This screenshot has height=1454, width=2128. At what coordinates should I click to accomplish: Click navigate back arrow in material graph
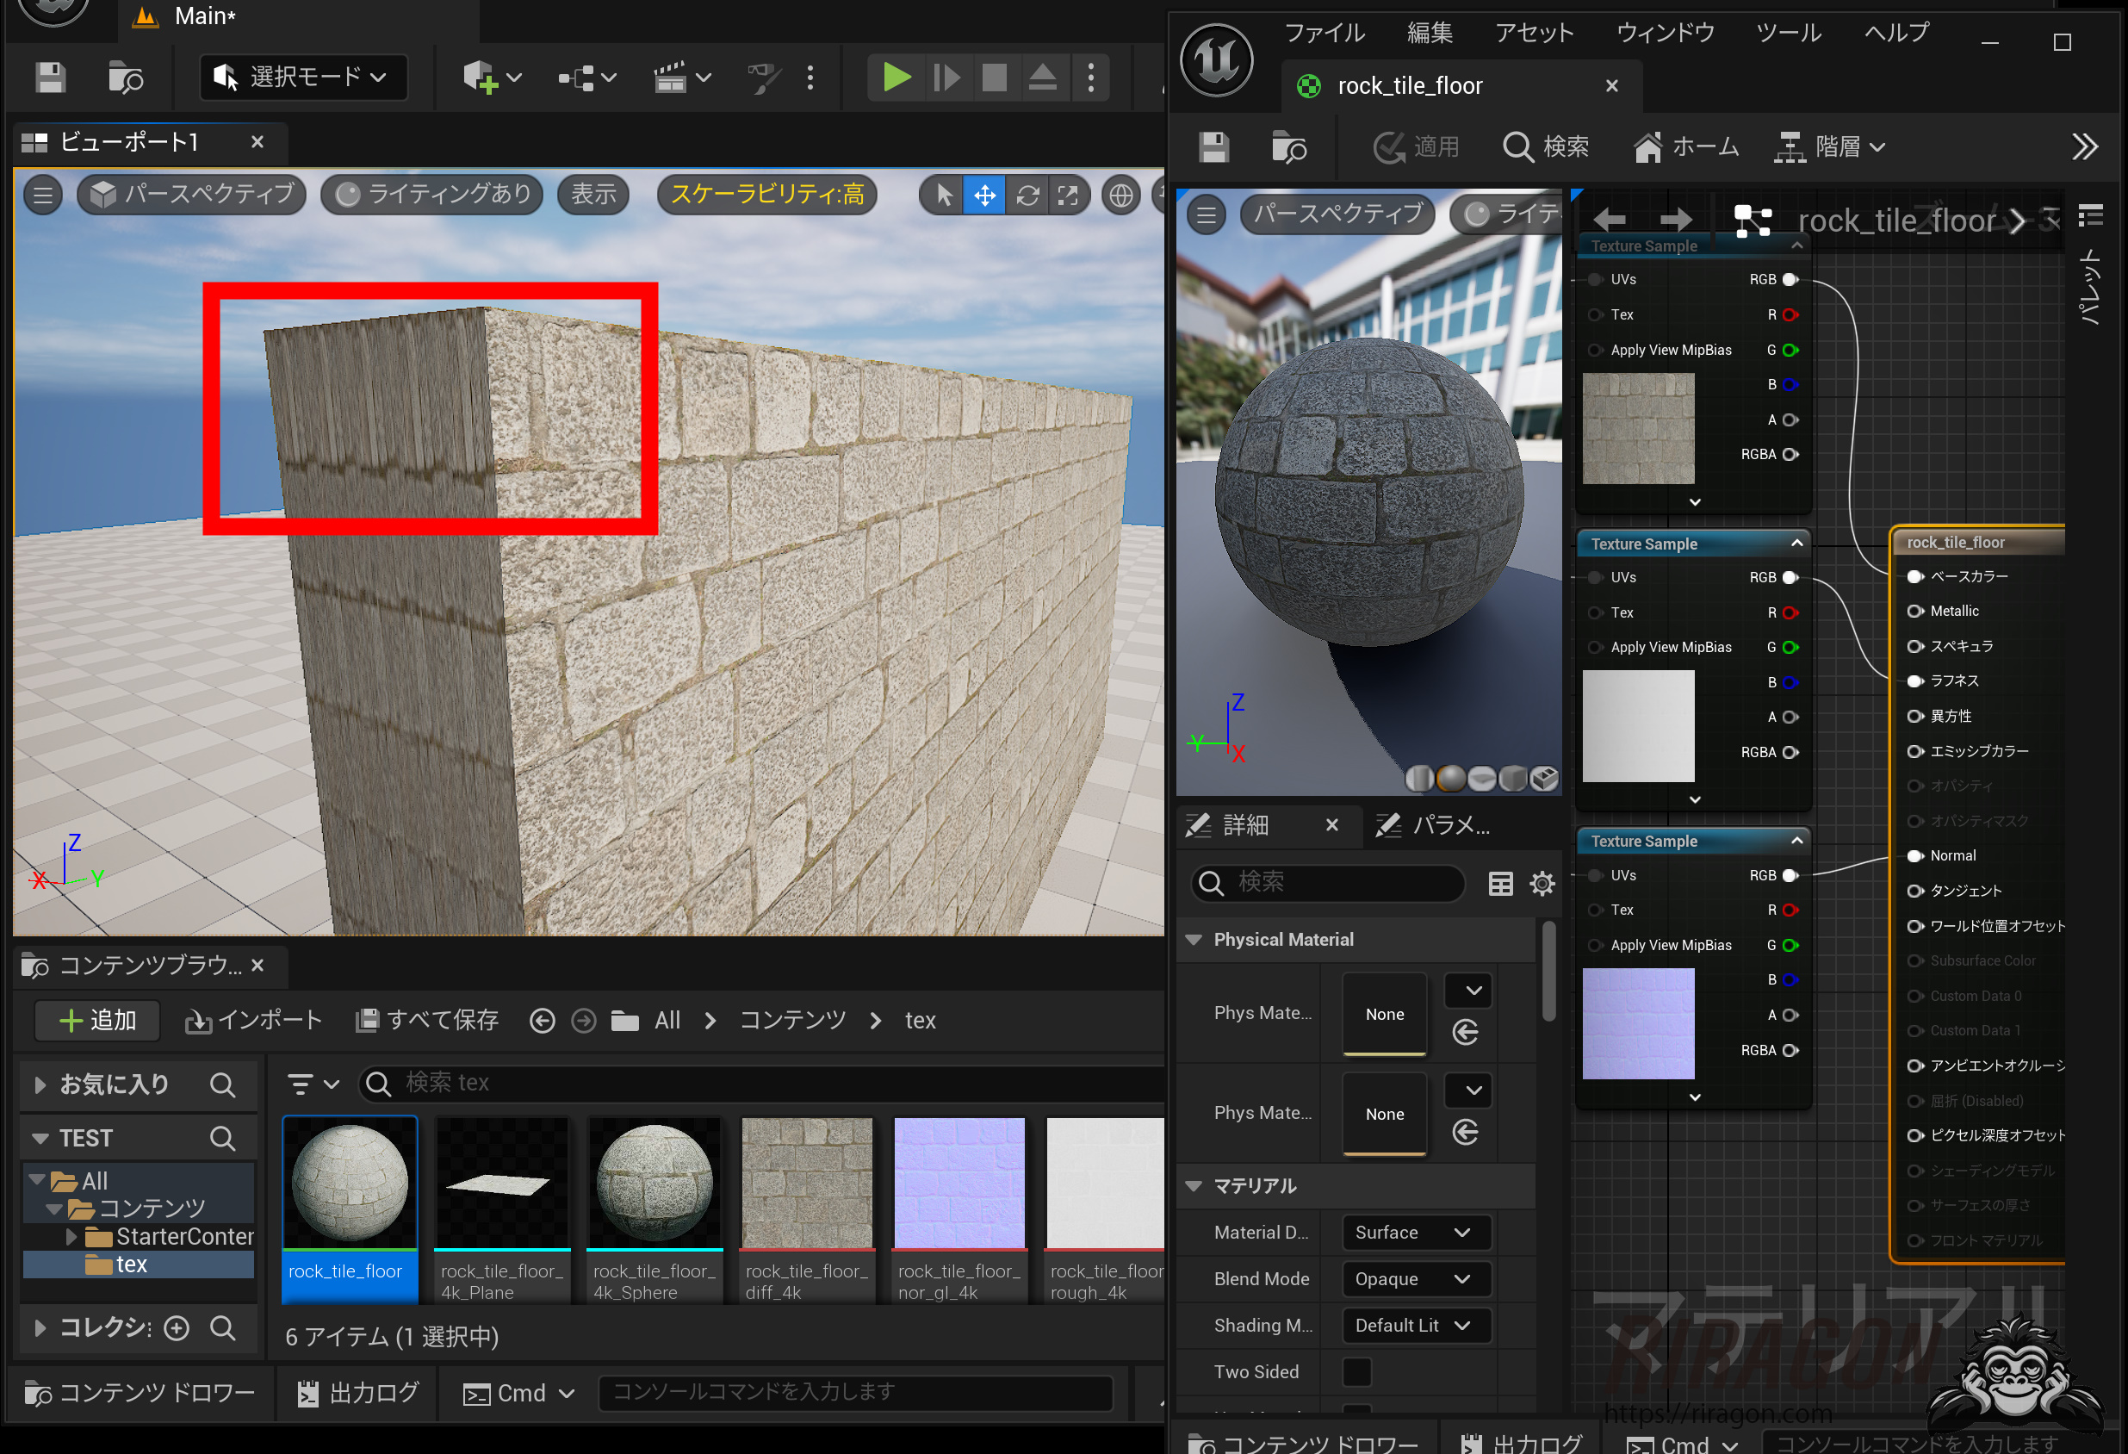point(1609,220)
